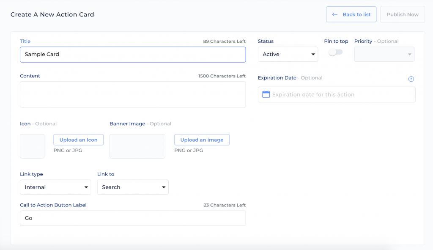433x250 pixels.
Task: Select the empty Icon preview thumbnail
Action: (x=32, y=146)
